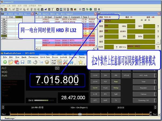Click the PRI button

click(x=116, y=75)
